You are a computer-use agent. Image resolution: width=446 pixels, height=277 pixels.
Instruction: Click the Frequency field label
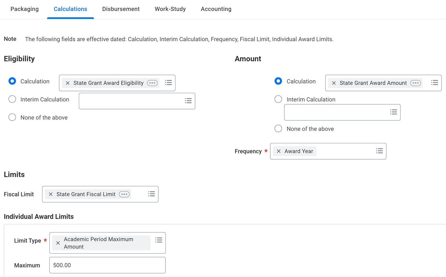tap(248, 151)
